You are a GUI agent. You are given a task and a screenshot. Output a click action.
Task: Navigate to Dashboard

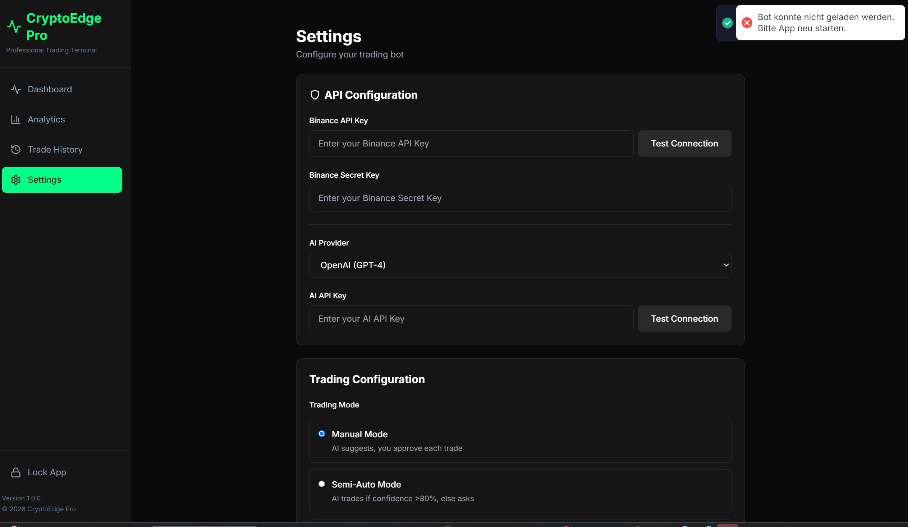pyautogui.click(x=49, y=89)
